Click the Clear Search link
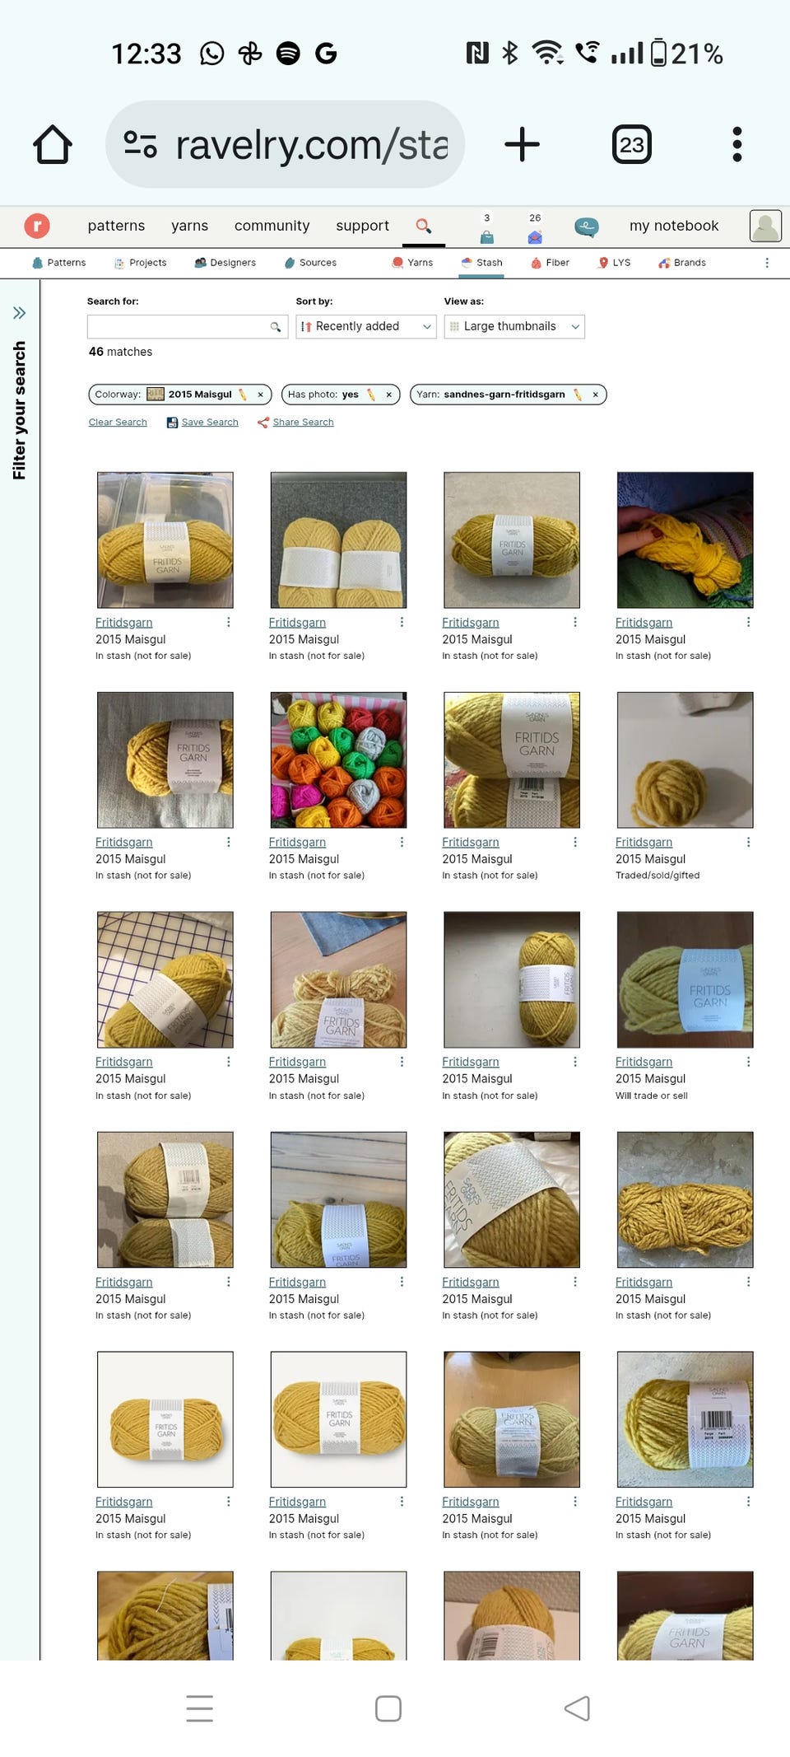Image resolution: width=790 pixels, height=1757 pixels. point(118,422)
